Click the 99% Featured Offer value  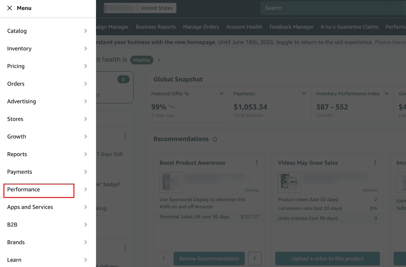click(159, 107)
